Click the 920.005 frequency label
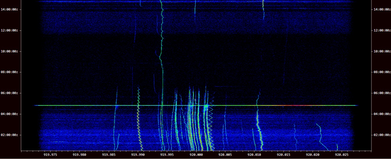Viewport: 391px width, 159px height. click(x=225, y=155)
